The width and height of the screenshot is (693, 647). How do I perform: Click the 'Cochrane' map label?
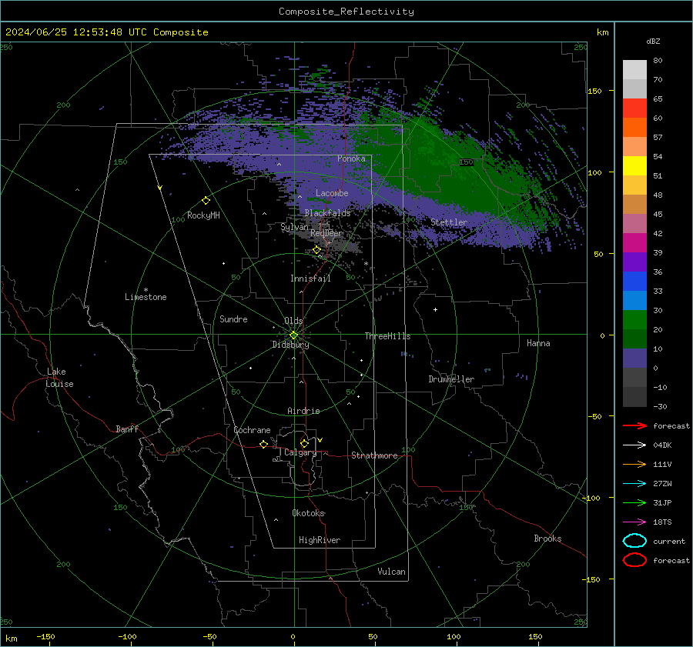click(252, 430)
